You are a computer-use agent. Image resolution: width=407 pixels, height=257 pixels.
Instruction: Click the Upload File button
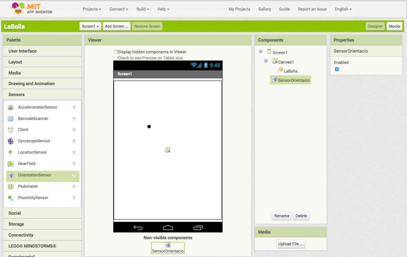pyautogui.click(x=291, y=244)
